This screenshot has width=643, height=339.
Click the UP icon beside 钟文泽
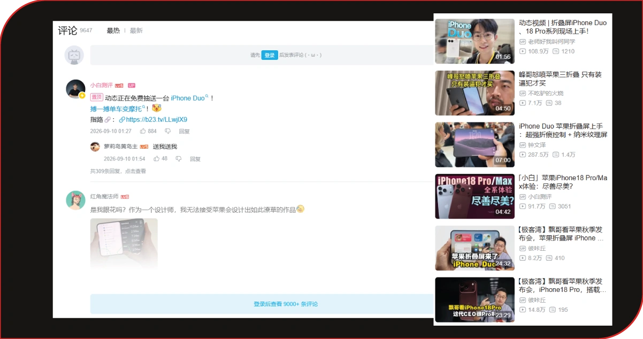[x=523, y=145]
